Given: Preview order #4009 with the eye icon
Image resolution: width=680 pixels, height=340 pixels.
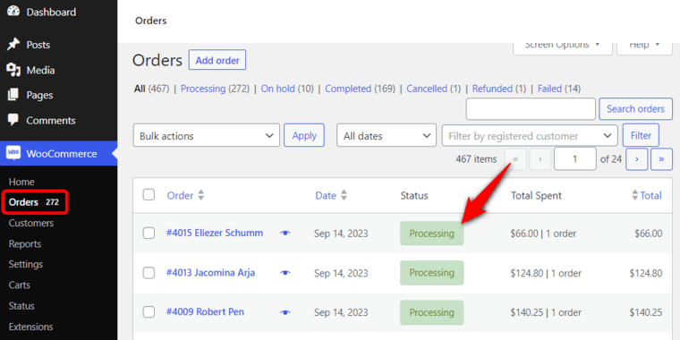Looking at the screenshot, I should [285, 312].
